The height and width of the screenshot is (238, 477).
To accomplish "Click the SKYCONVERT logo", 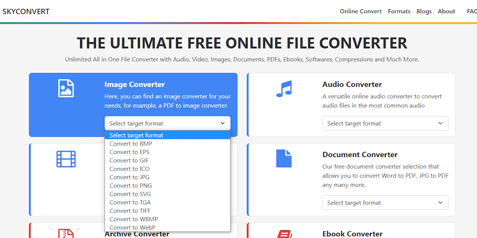I will tap(26, 12).
